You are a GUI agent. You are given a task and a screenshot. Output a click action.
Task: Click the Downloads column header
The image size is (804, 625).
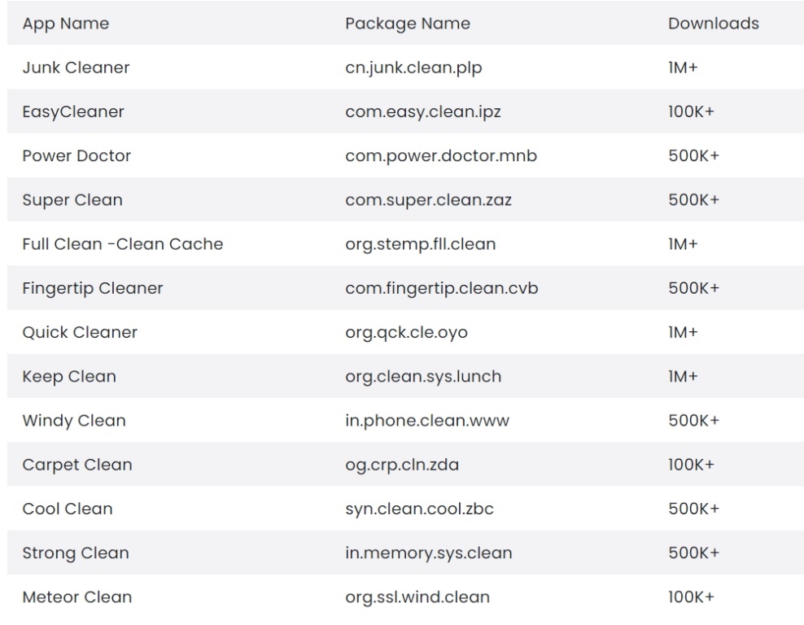pyautogui.click(x=713, y=24)
